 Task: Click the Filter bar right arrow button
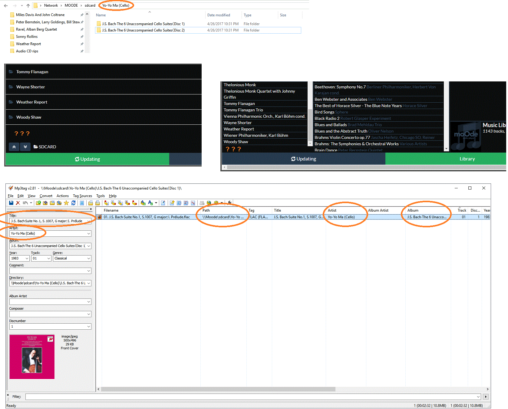[x=486, y=397]
